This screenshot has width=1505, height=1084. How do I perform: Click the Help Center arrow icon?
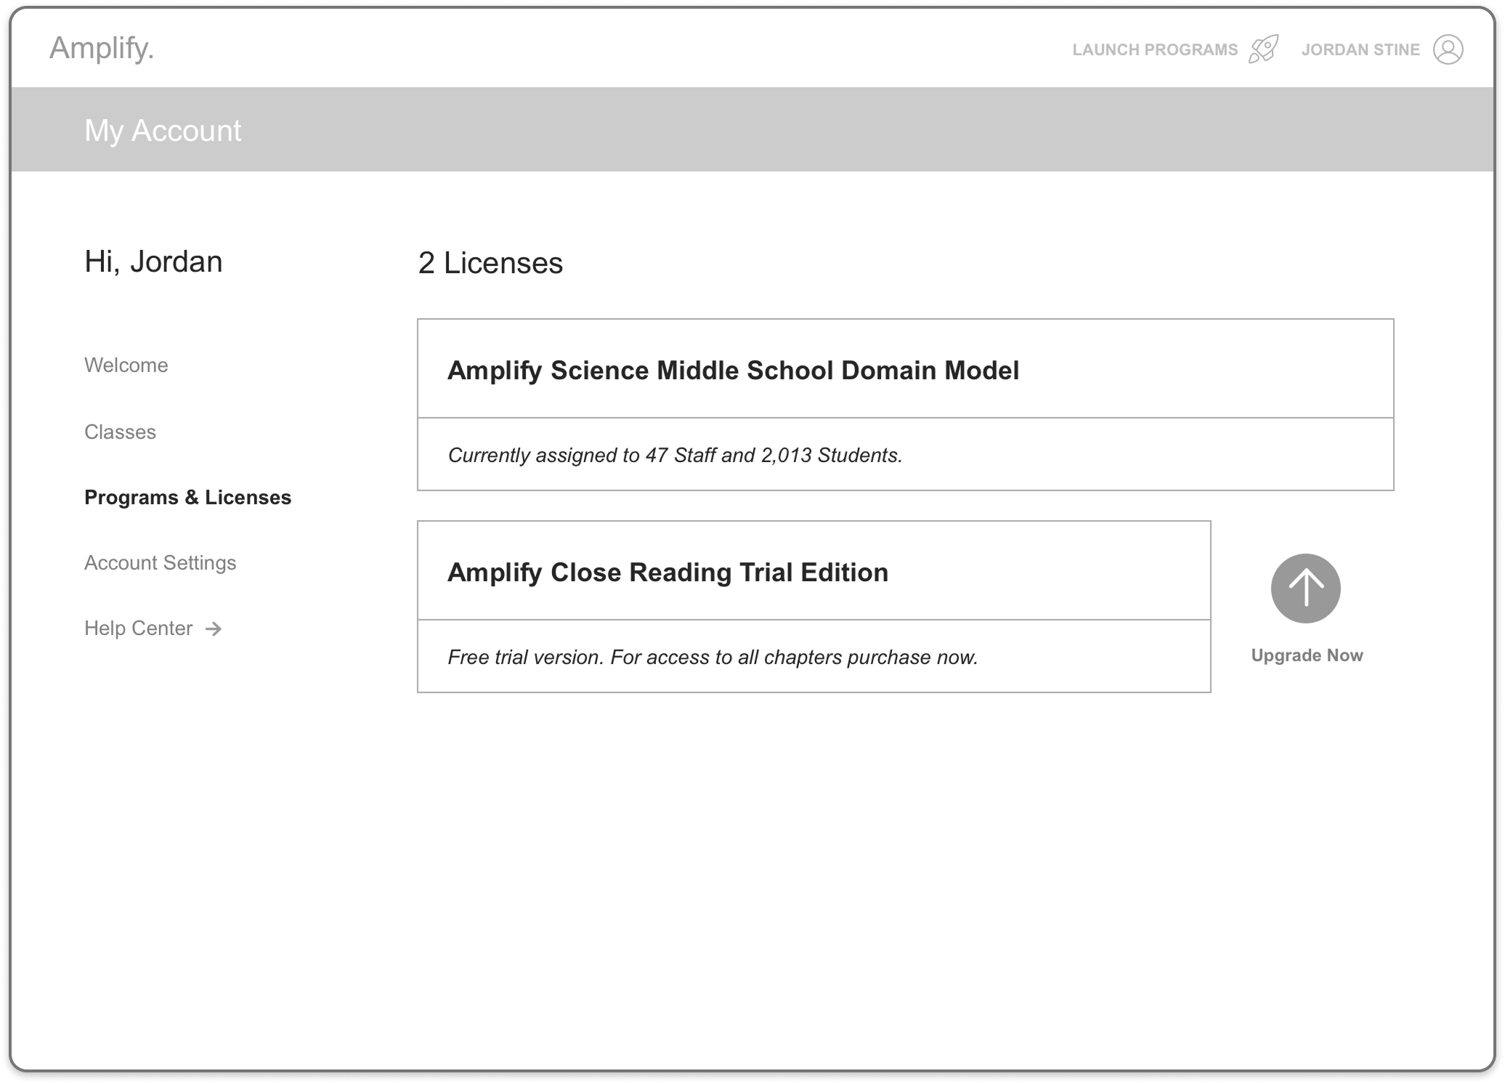[x=213, y=628]
